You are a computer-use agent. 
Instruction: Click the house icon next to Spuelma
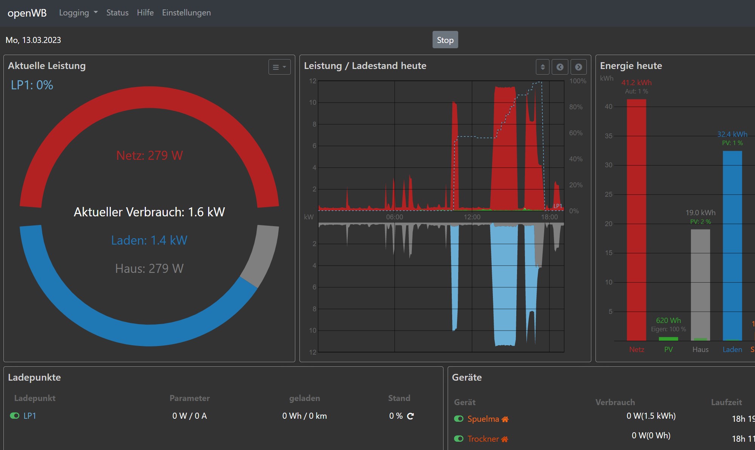pos(505,419)
